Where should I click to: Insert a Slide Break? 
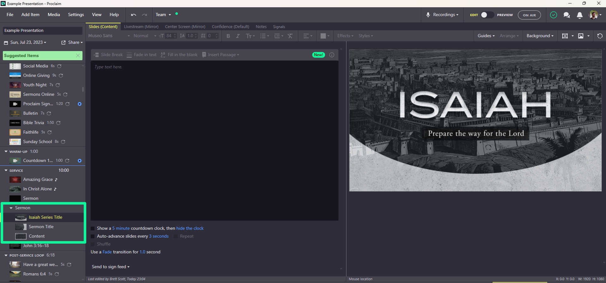click(108, 55)
